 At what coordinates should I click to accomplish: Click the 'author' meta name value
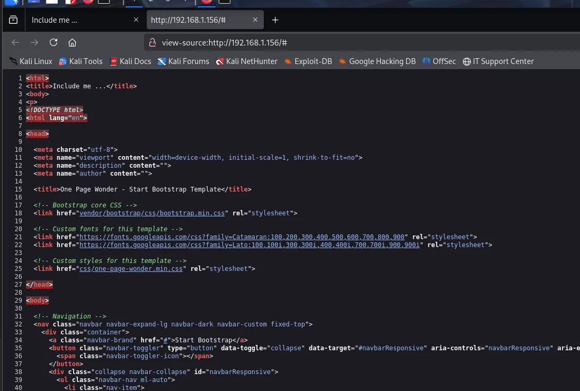pyautogui.click(x=91, y=174)
